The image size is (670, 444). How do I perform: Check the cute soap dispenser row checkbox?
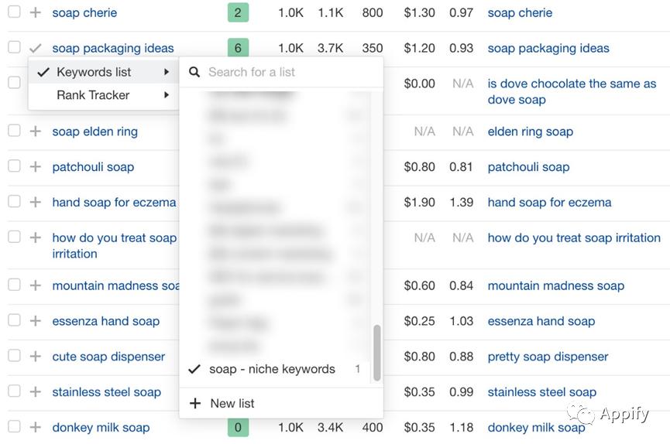click(x=14, y=357)
